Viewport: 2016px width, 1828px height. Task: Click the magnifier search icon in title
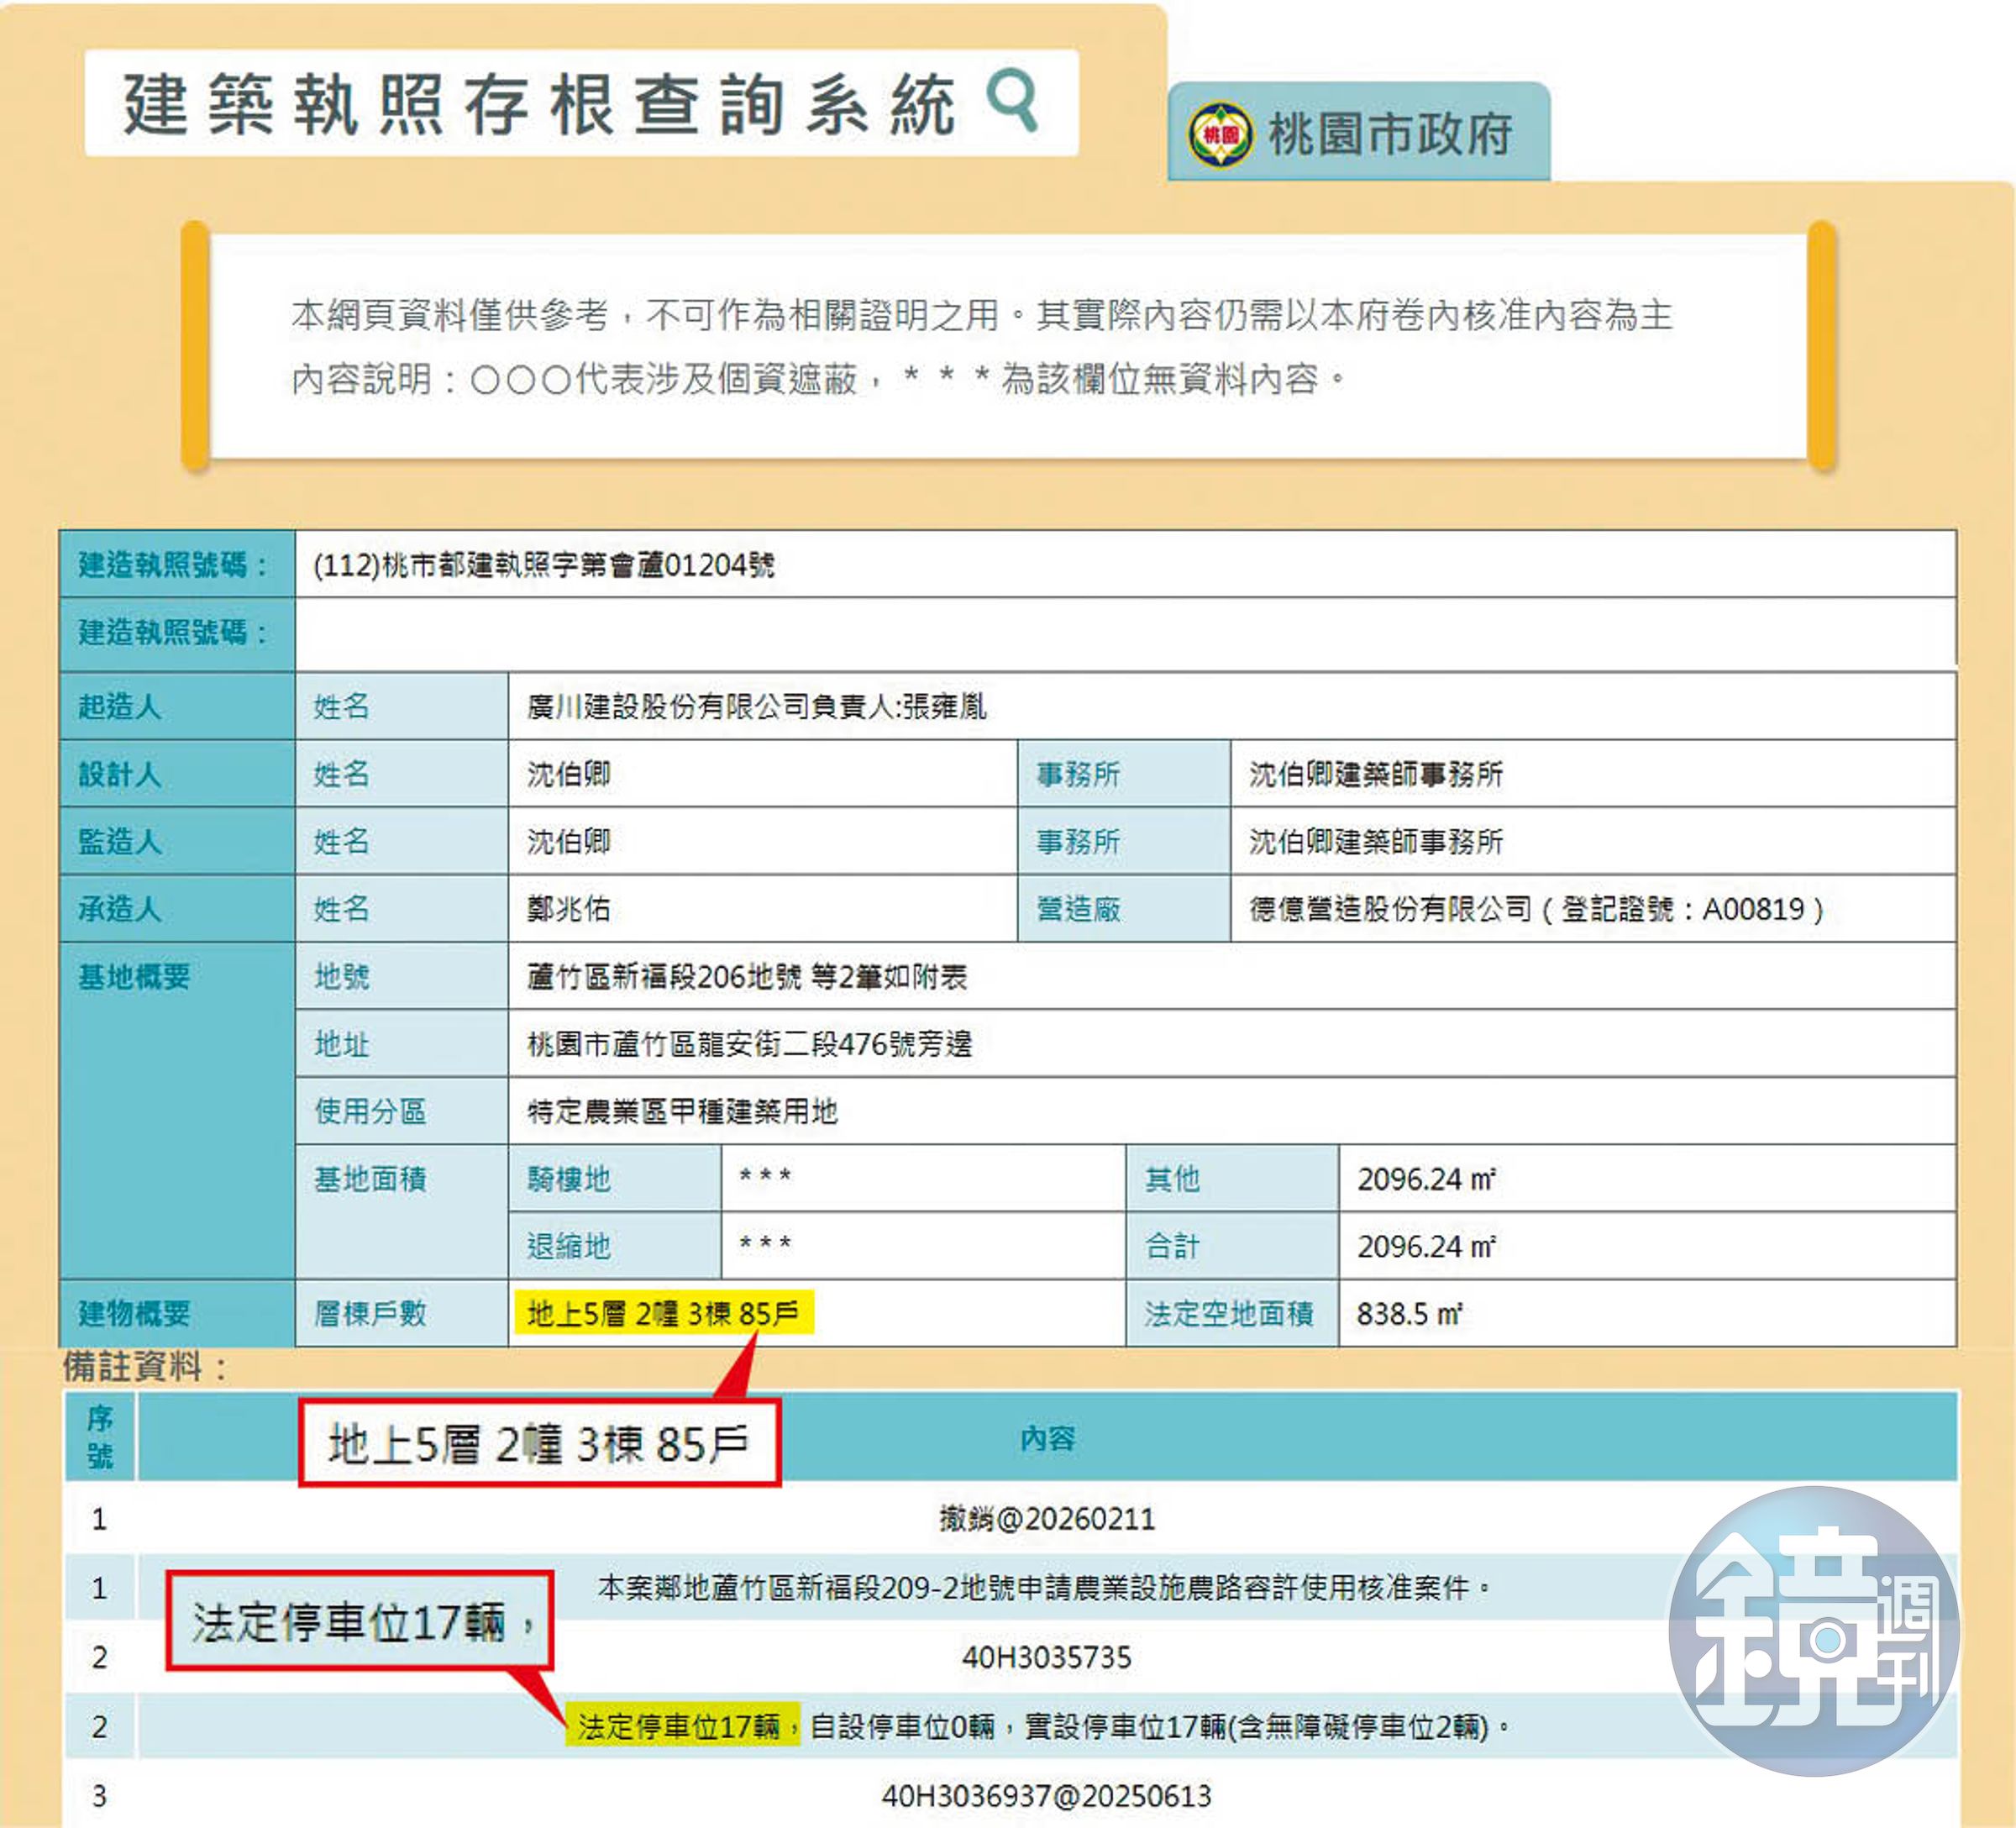pos(1012,100)
